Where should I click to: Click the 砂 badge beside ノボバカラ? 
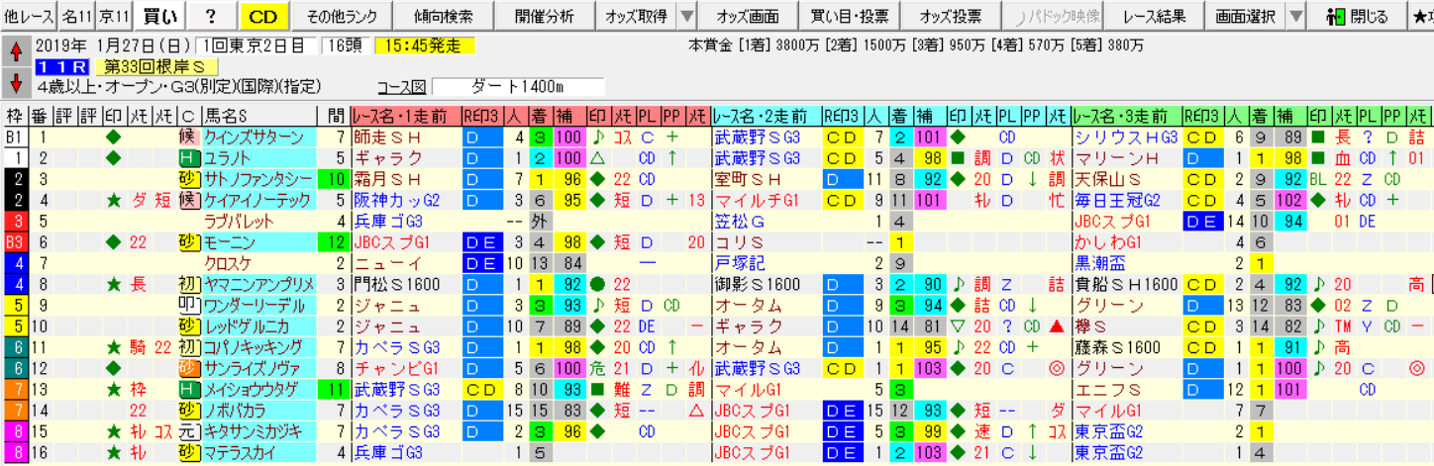point(188,410)
